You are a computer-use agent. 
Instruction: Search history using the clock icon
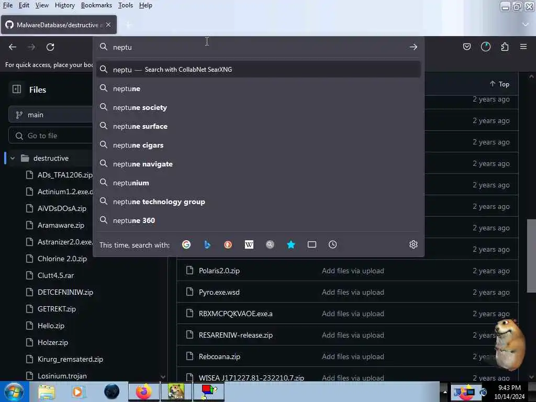332,244
